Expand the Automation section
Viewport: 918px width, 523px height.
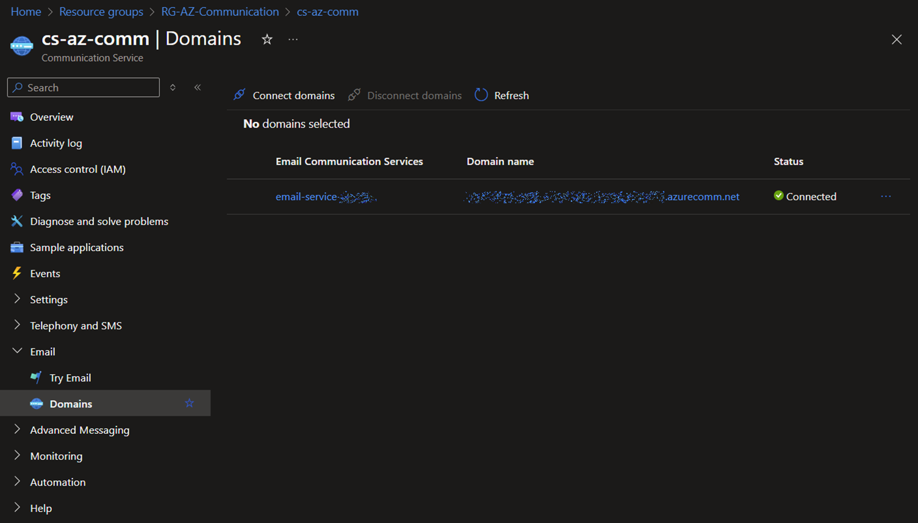coord(17,482)
